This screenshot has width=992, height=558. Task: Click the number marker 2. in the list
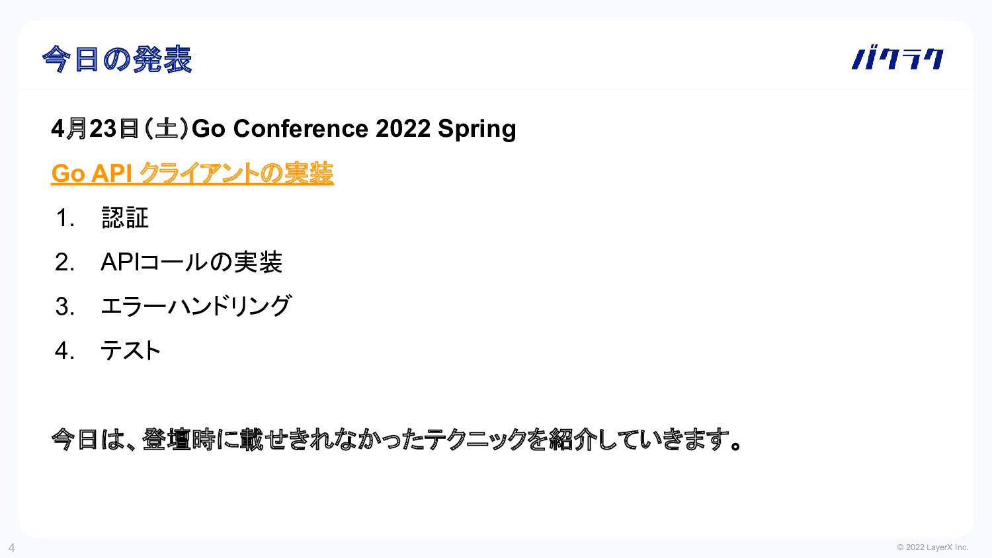(x=65, y=262)
